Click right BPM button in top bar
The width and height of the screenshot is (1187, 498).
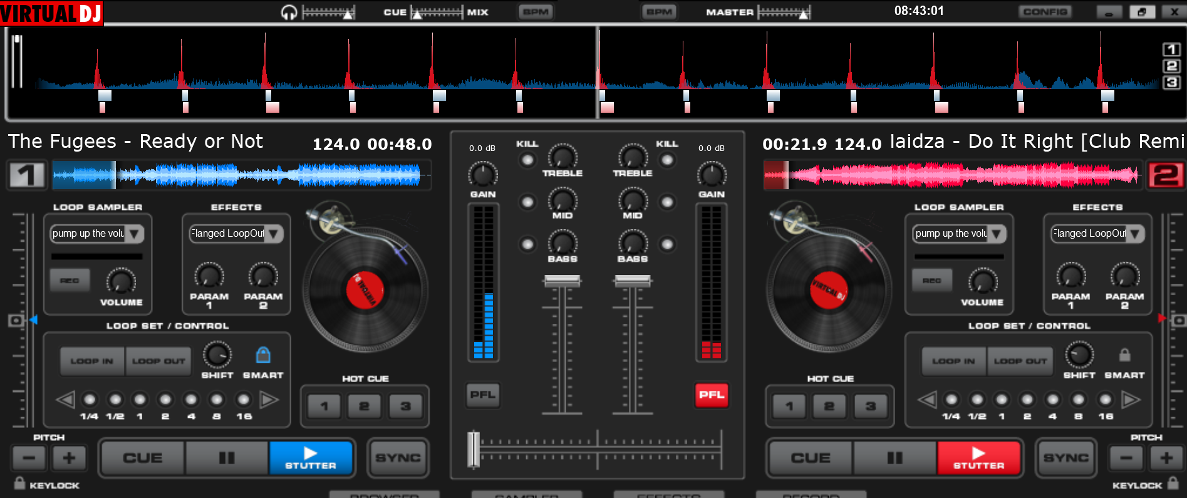[x=659, y=12]
